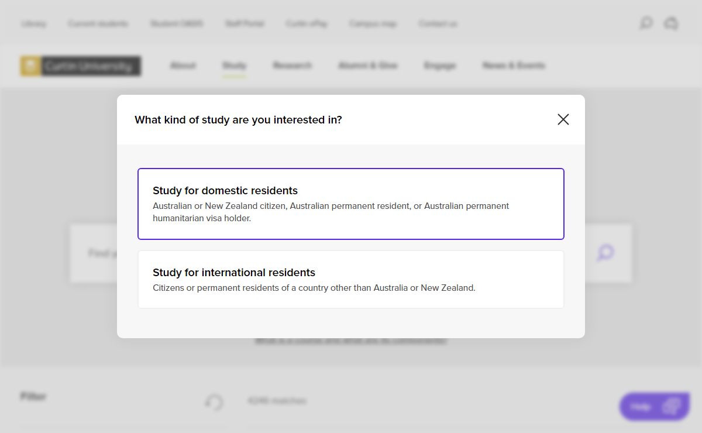Go to the Staff Portal link
This screenshot has width=702, height=433.
tap(245, 24)
